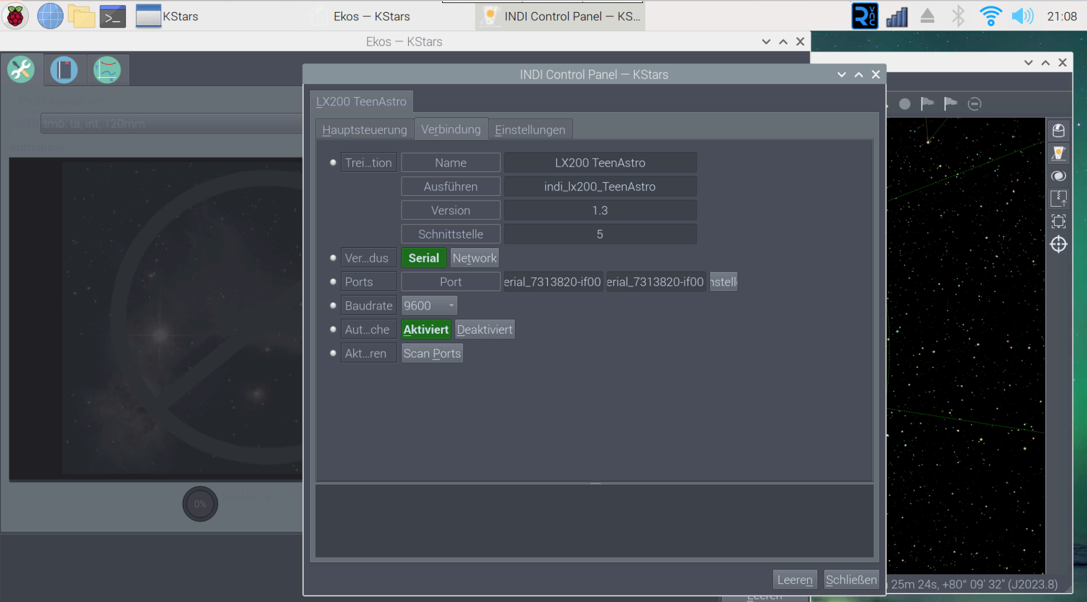1087x602 pixels.
Task: Open the RealVNC tray icon
Action: coord(865,16)
